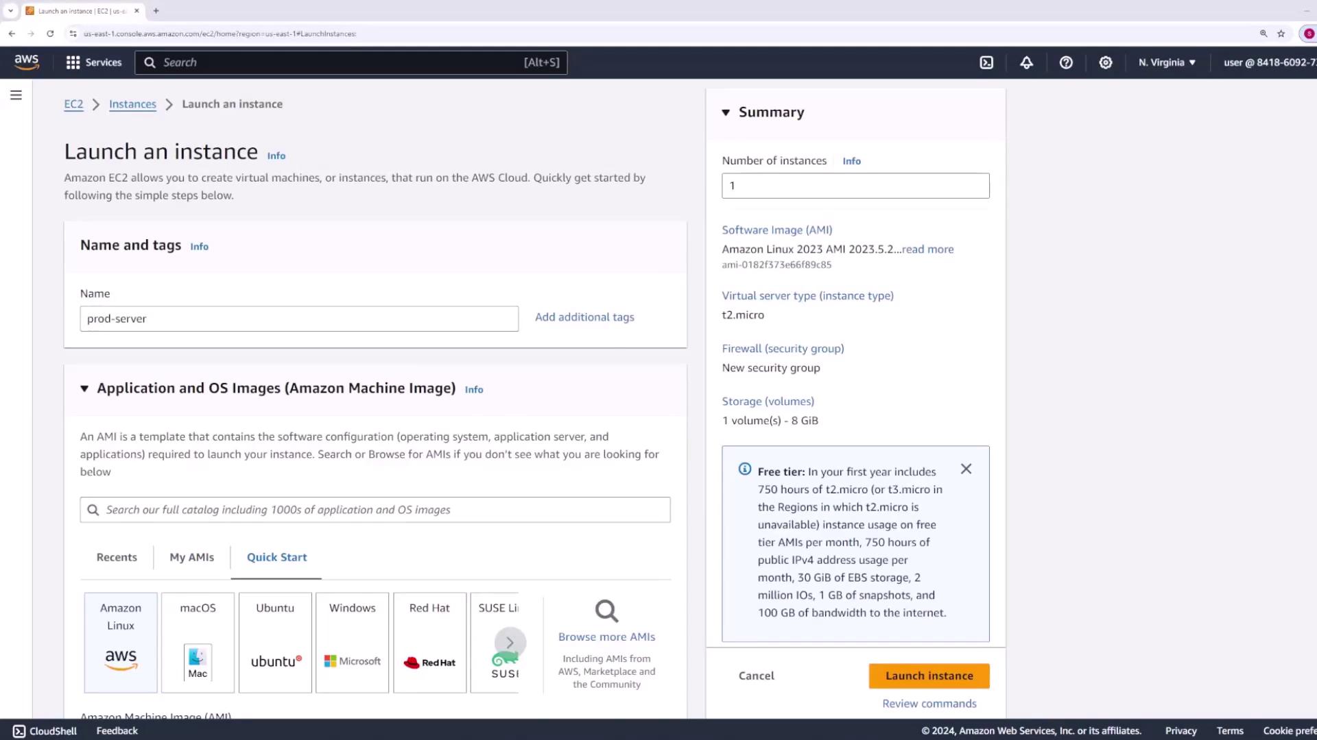Click the Add additional tags link

[584, 317]
